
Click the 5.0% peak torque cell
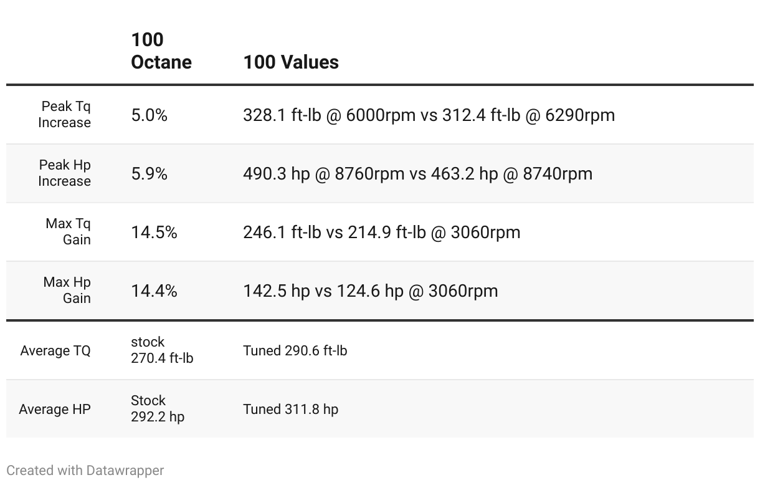click(150, 115)
